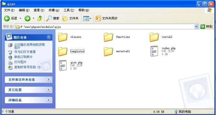This screenshot has width=216, height=115.
Task: Select the templates folder icon
Action: point(63,51)
